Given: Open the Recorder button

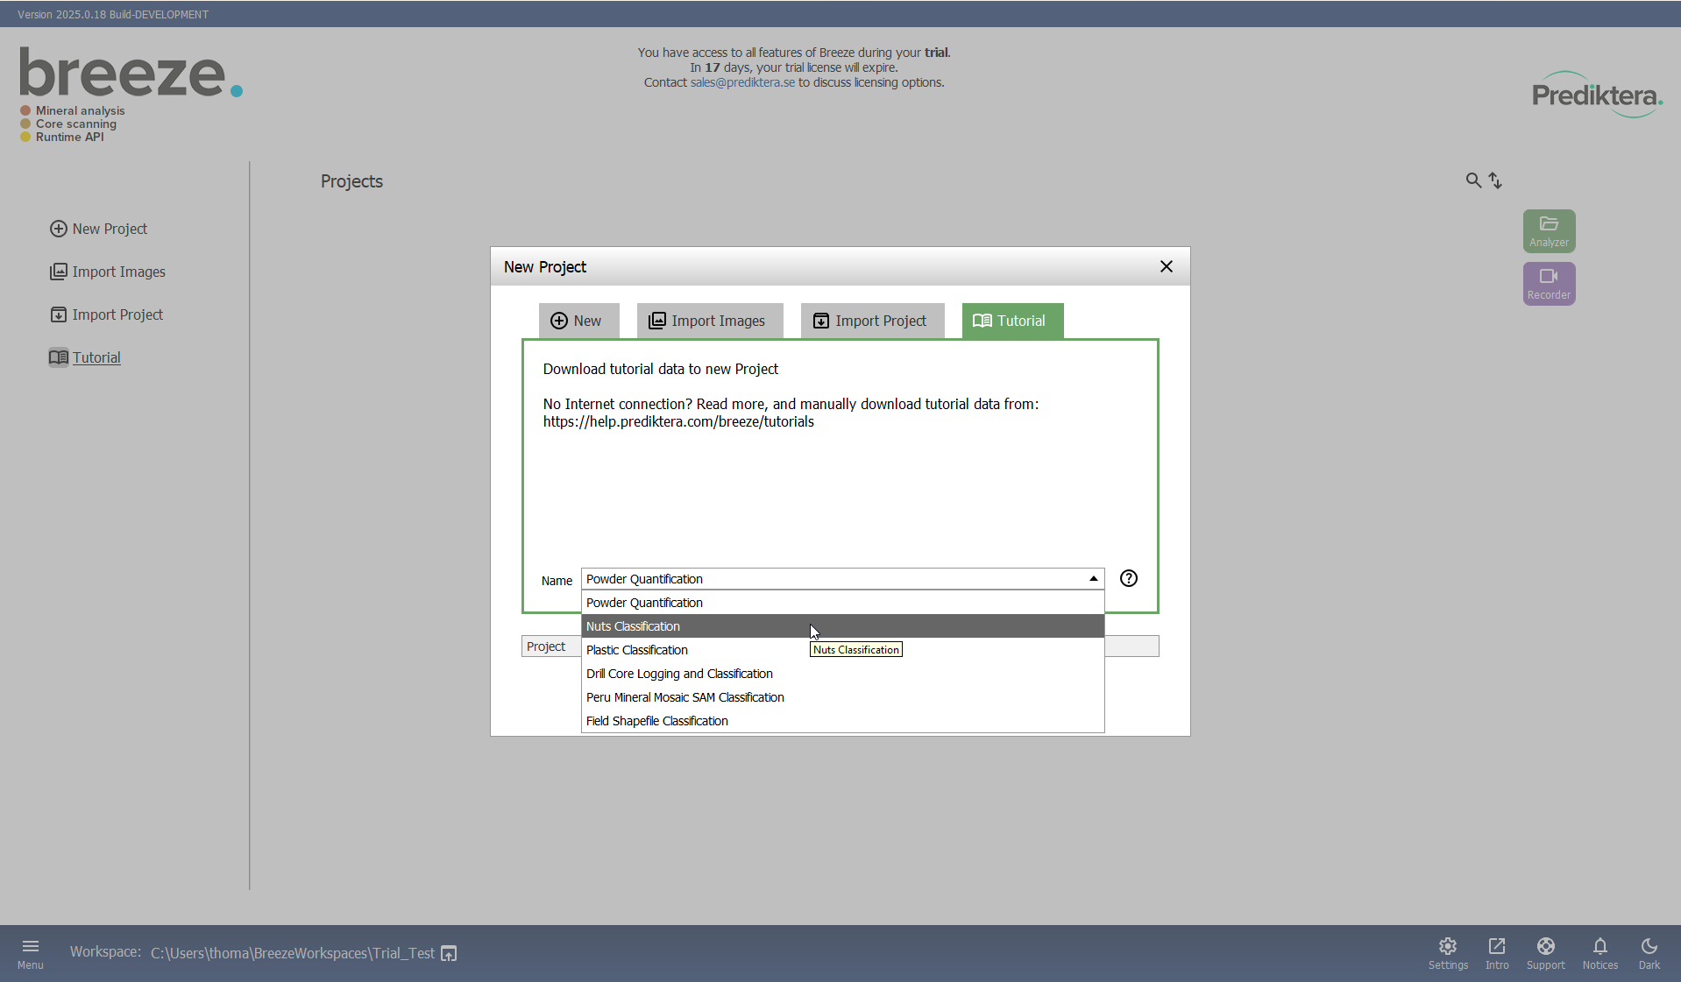Looking at the screenshot, I should click(x=1549, y=284).
